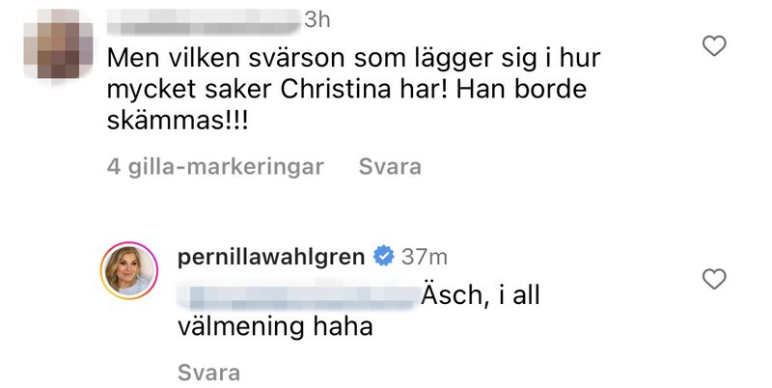
Task: Click the blurred mention in pernillawahlgren's reply
Action: pos(297,297)
